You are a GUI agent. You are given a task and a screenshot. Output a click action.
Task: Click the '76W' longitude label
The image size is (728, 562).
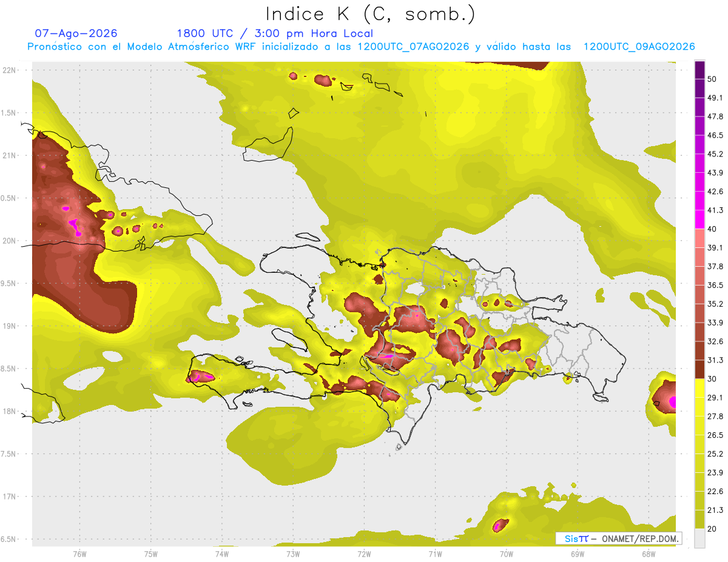click(x=79, y=554)
